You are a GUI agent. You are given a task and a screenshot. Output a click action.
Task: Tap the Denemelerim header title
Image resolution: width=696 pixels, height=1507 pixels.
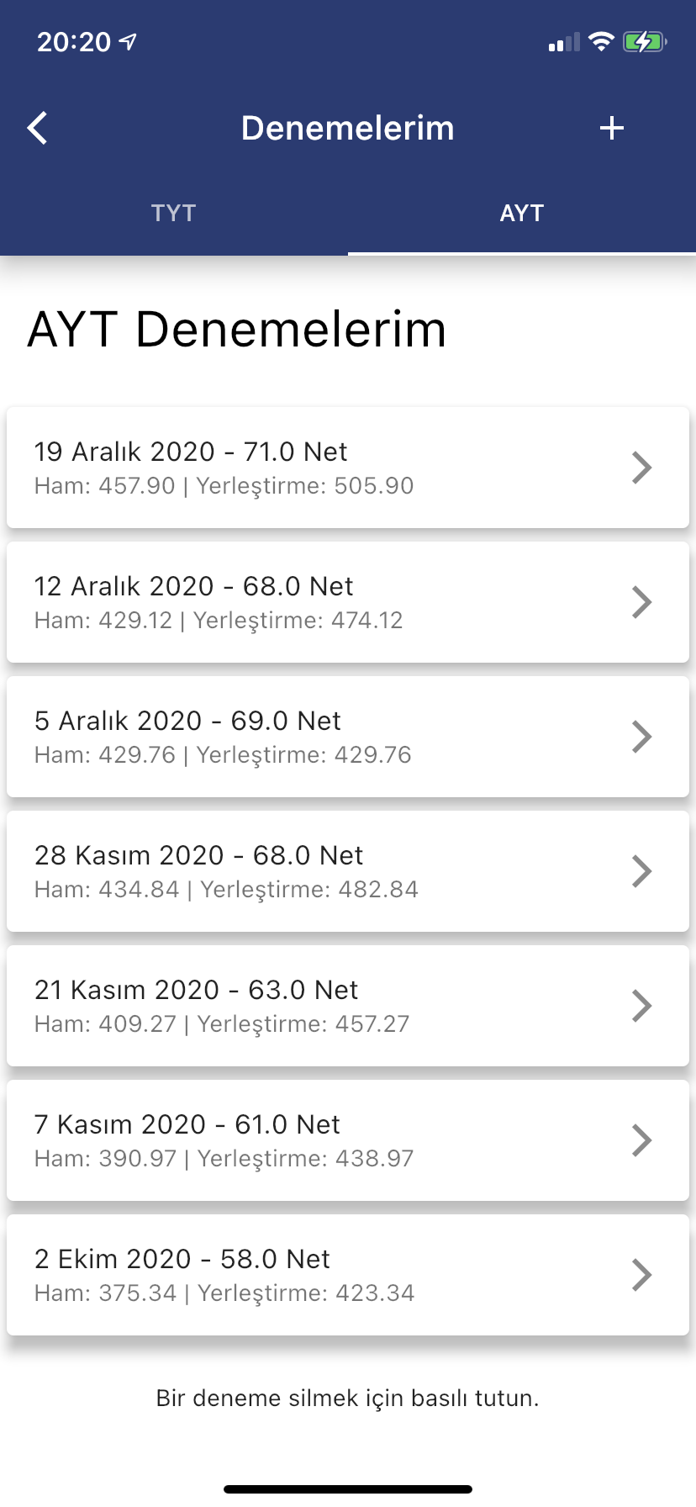[x=347, y=128]
